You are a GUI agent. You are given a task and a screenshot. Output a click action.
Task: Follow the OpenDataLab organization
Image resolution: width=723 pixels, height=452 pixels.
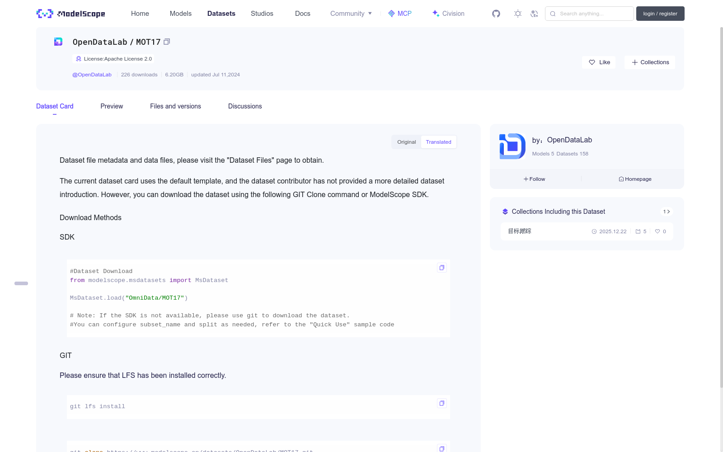(535, 179)
